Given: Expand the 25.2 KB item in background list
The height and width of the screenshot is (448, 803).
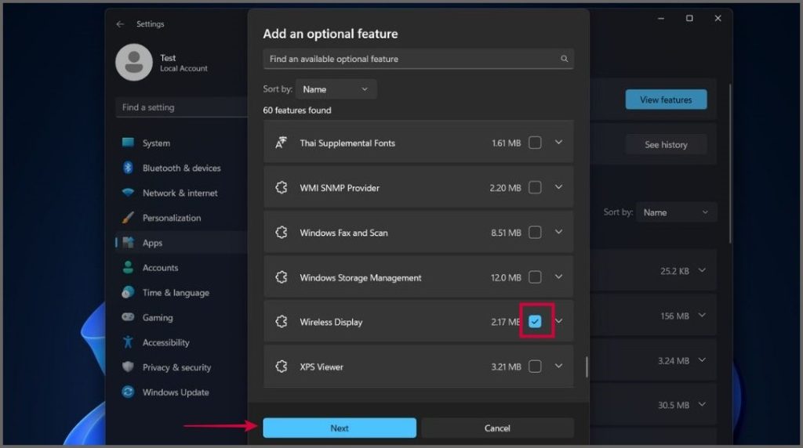Looking at the screenshot, I should [702, 270].
